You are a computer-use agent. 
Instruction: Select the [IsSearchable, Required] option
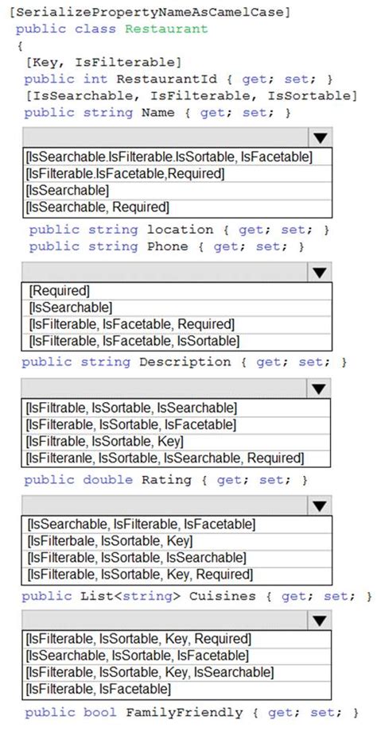click(x=177, y=207)
